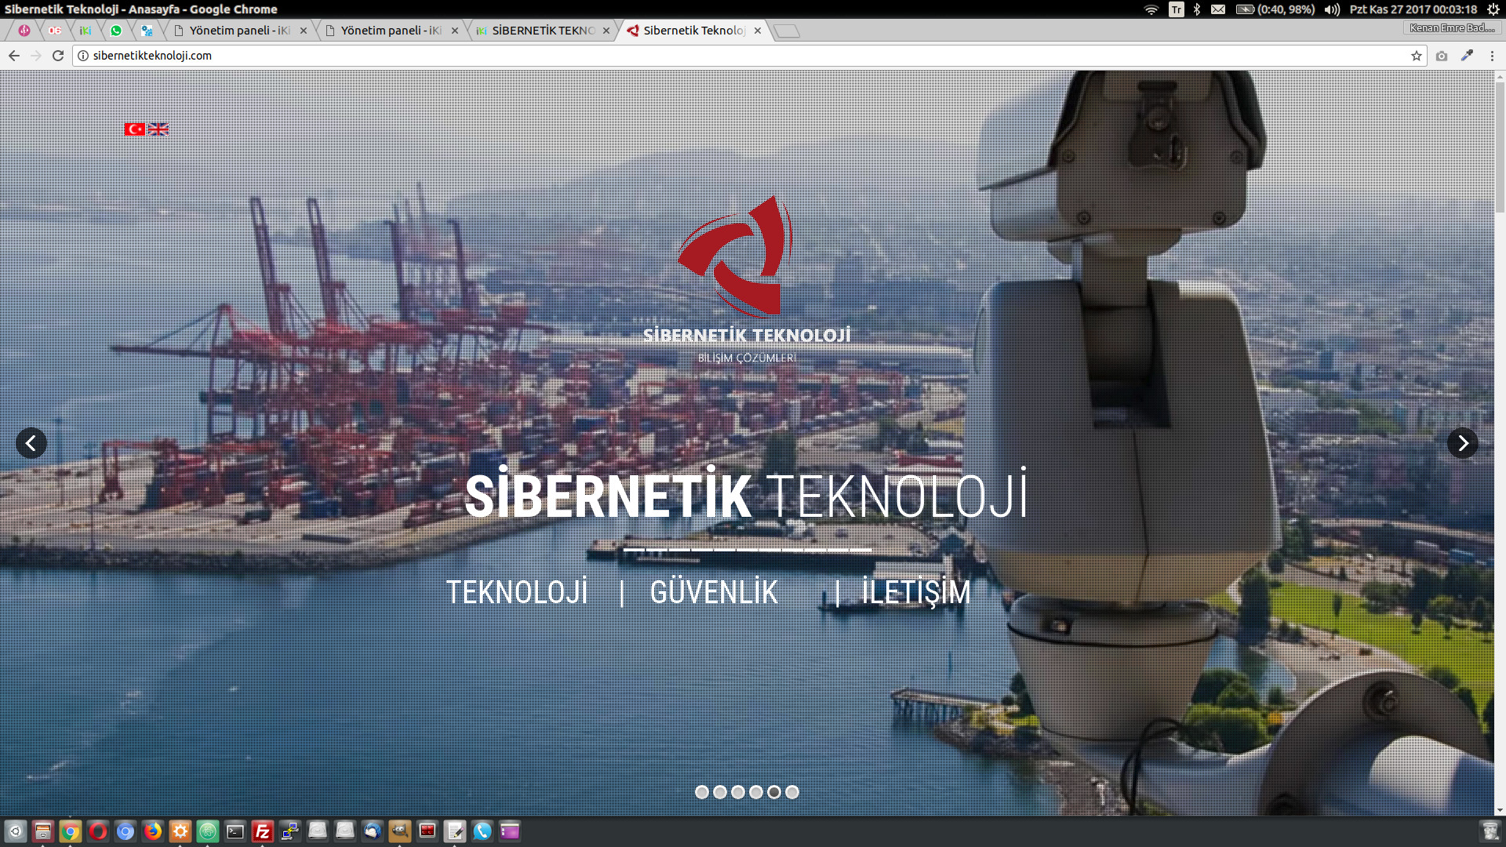Launch Firefox from the dock
The image size is (1506, 847).
click(x=153, y=831)
